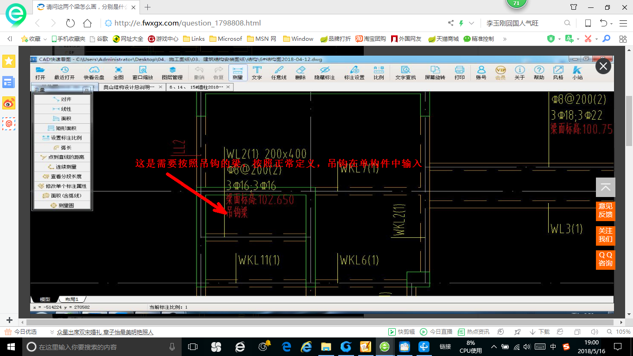This screenshot has width=633, height=356.
Task: Click the browser search box
Action: click(523, 23)
